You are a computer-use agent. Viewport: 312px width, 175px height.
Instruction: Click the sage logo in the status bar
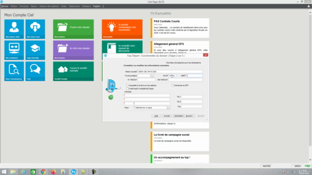(308, 166)
